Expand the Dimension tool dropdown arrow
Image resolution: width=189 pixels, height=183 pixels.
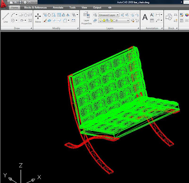click(x=161, y=15)
